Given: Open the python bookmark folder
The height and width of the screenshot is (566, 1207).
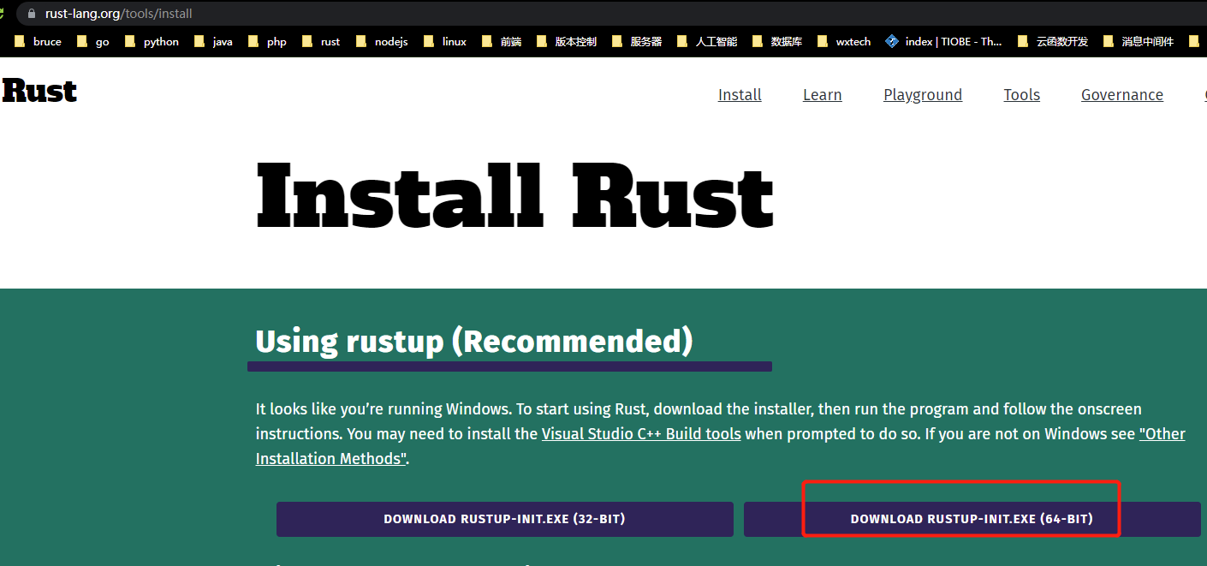Looking at the screenshot, I should (x=152, y=41).
